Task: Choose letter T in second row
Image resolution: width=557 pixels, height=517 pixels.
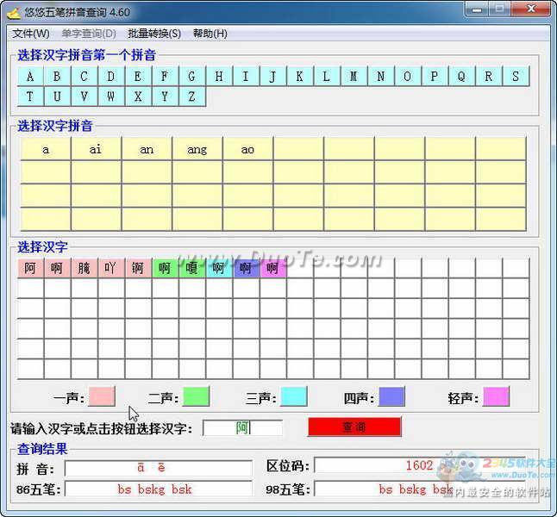Action: (x=30, y=97)
